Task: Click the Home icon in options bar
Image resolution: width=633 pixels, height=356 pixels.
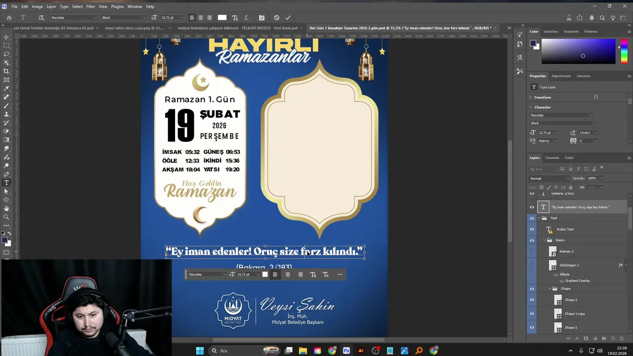Action: 9,18
